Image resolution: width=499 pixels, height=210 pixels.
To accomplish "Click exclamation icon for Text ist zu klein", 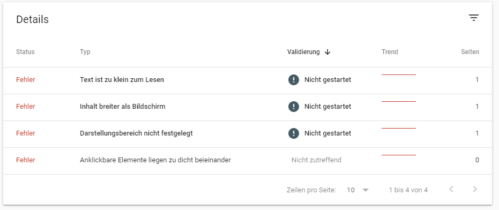I will (x=294, y=79).
